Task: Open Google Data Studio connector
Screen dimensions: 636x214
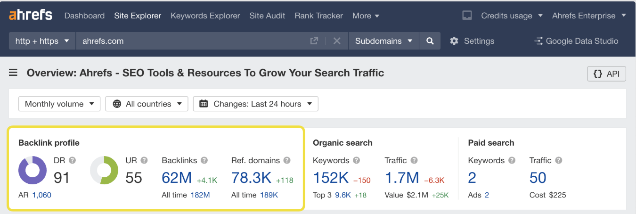Action: [x=576, y=41]
